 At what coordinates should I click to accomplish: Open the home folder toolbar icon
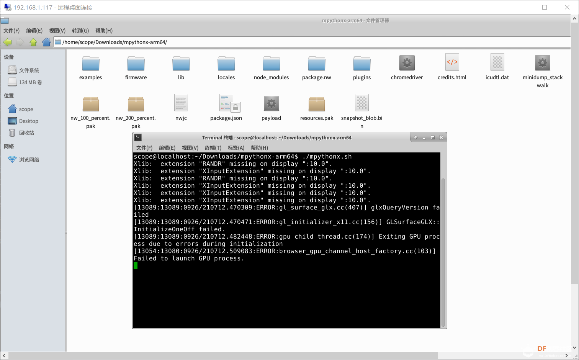coord(46,42)
